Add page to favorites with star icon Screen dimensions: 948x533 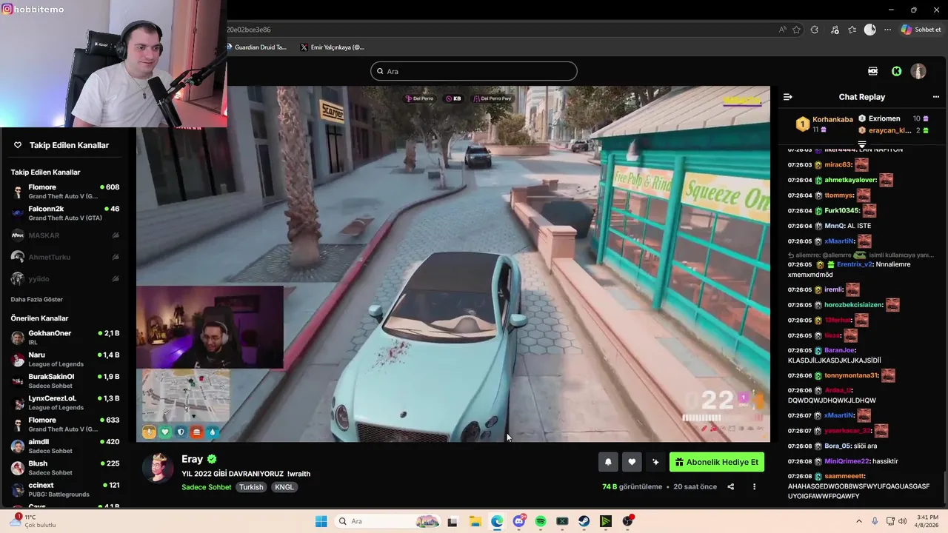click(x=797, y=30)
